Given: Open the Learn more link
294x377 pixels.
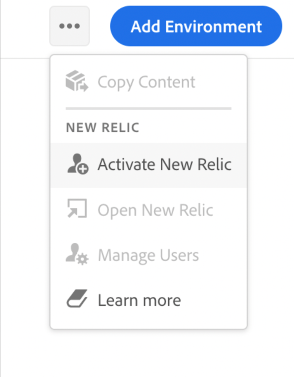Looking at the screenshot, I should tap(149, 300).
